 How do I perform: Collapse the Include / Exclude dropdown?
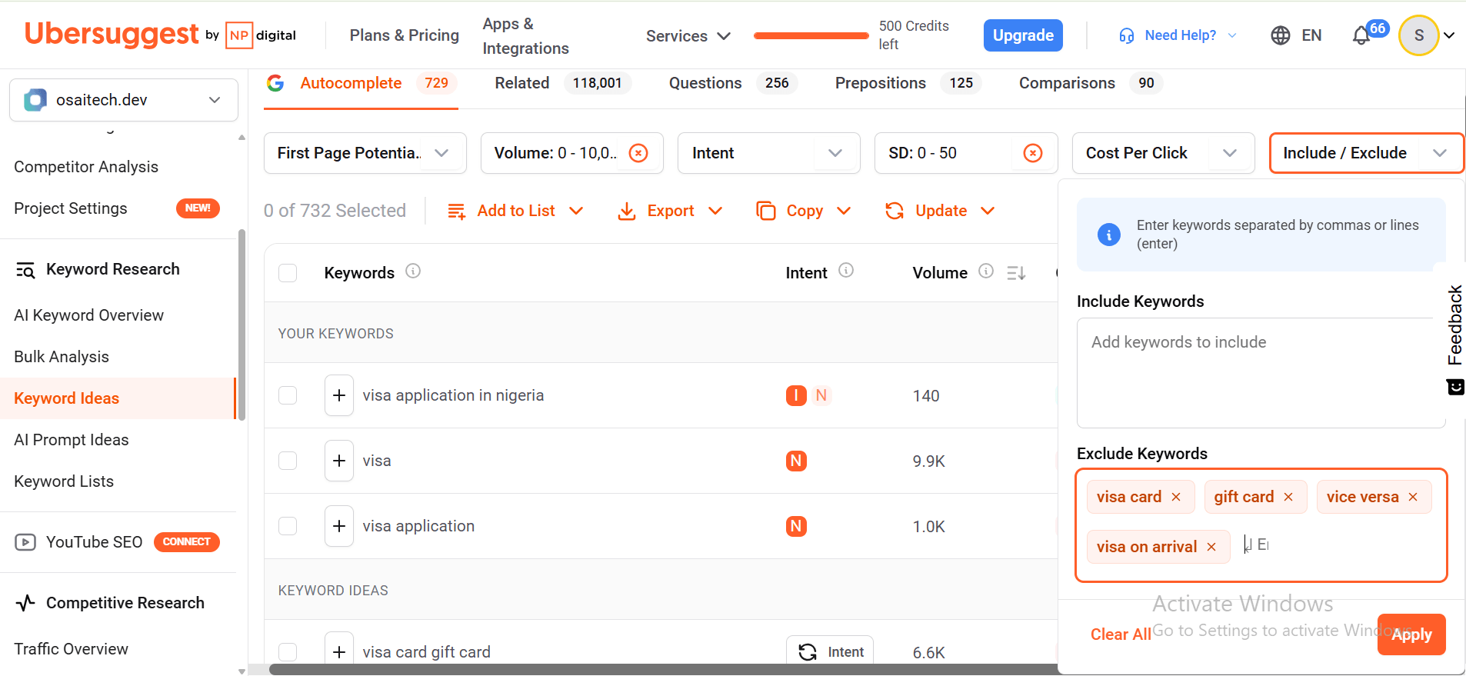point(1366,153)
